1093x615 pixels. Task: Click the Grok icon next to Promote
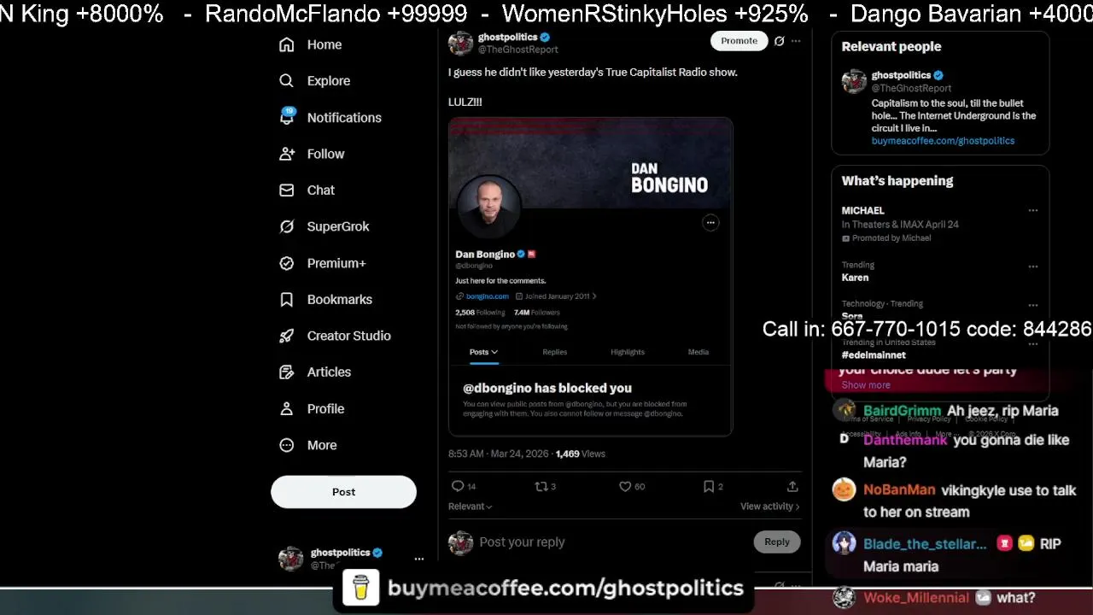coord(779,41)
